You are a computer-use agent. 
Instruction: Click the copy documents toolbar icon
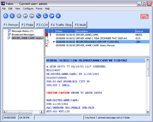pyautogui.click(x=12, y=16)
